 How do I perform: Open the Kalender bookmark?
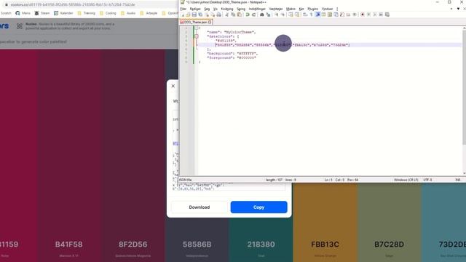click(63, 13)
